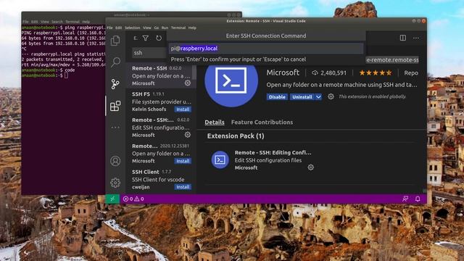
Task: Open Edit menu in terminal window
Action: (x=35, y=22)
